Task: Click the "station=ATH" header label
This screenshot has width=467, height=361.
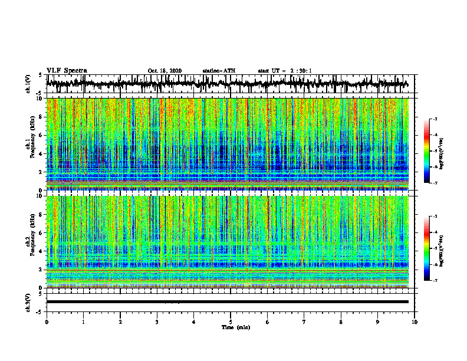Action: [219, 71]
